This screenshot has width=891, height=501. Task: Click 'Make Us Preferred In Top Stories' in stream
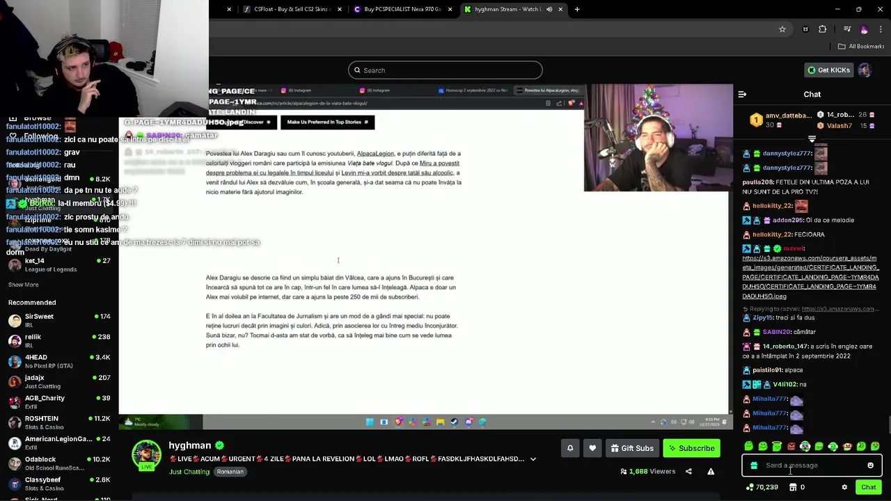(327, 122)
